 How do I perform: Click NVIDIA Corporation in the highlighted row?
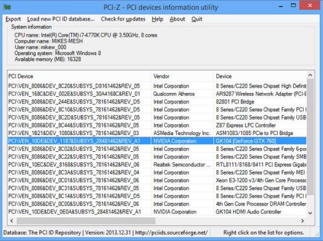coord(174,141)
